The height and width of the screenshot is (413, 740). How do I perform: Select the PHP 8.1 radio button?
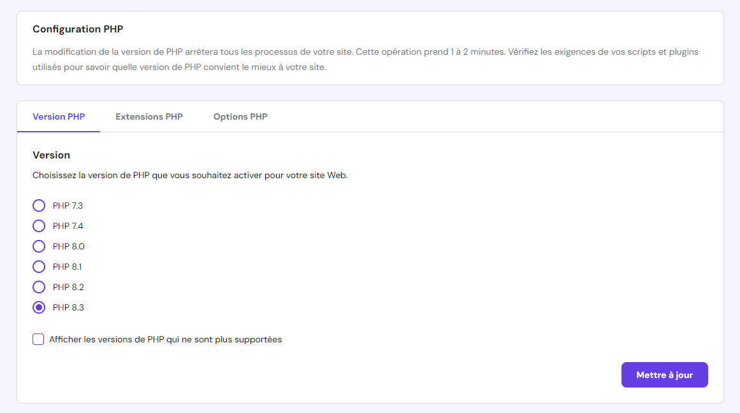coord(38,267)
